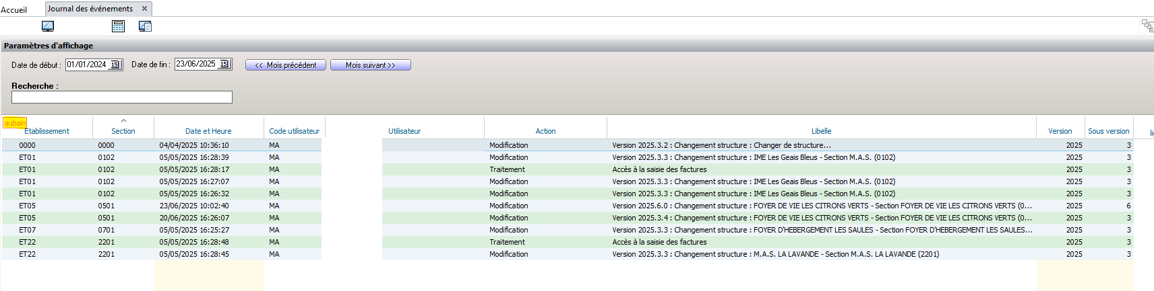Click into the Recherche search field
Screen dimensions: 1154x291
click(122, 97)
